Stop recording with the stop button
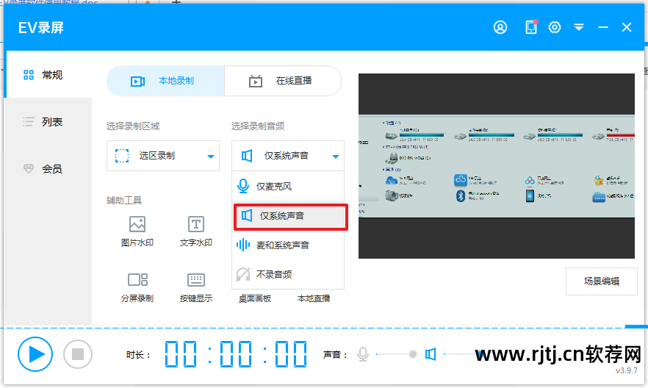 (x=78, y=354)
